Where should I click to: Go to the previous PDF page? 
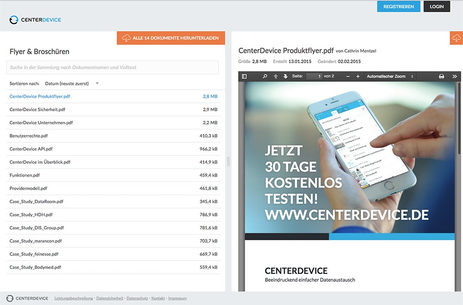pos(276,76)
